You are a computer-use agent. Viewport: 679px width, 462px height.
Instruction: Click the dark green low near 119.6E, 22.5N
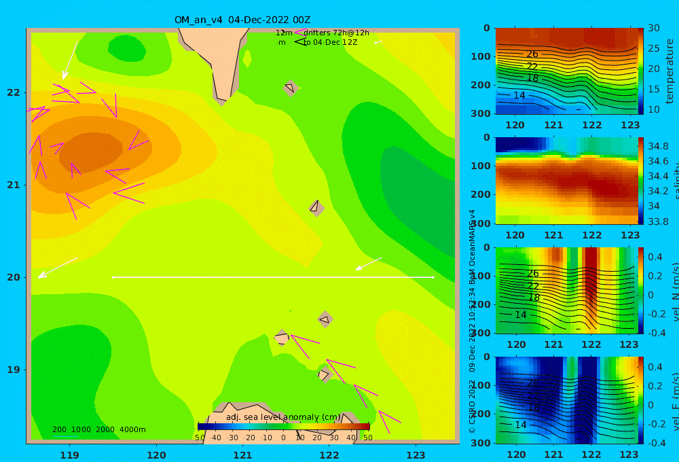point(126,48)
